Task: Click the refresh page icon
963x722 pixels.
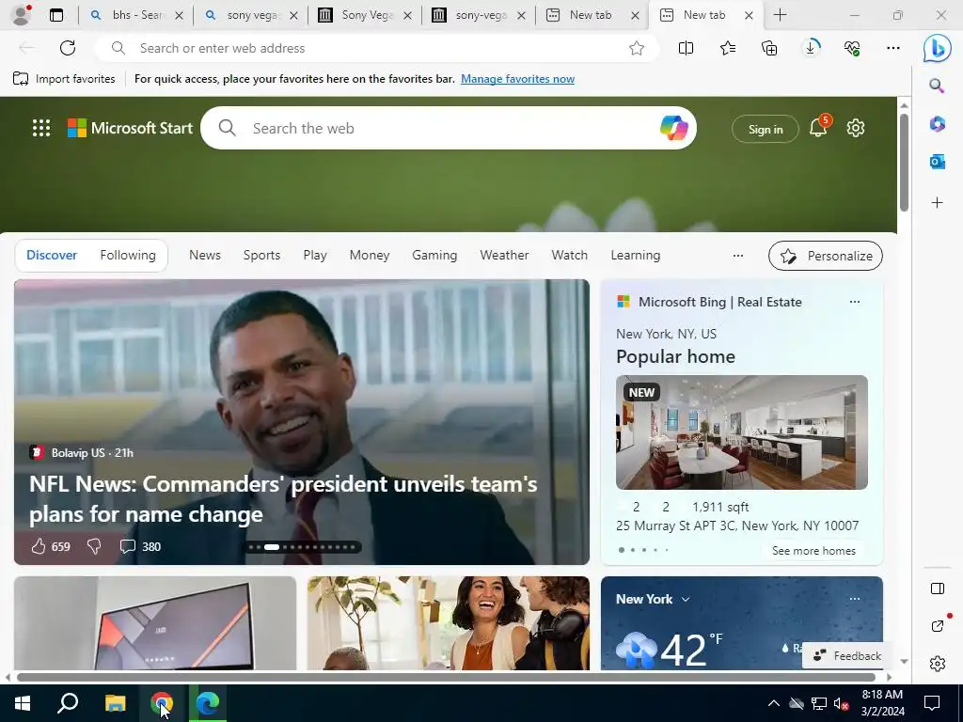Action: click(68, 48)
